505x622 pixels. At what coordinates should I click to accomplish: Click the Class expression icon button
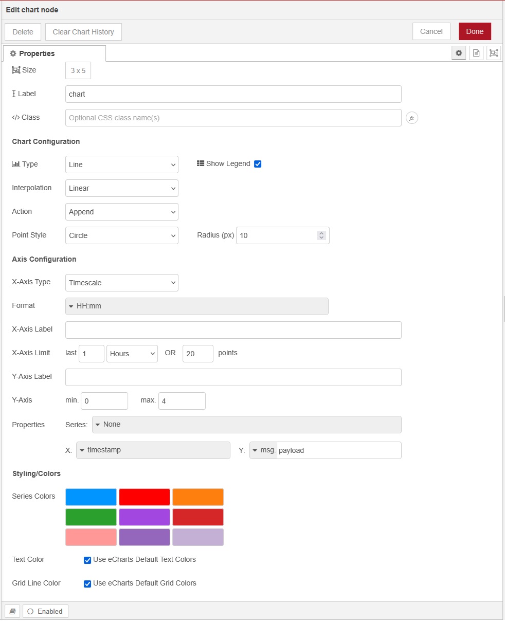click(x=412, y=118)
